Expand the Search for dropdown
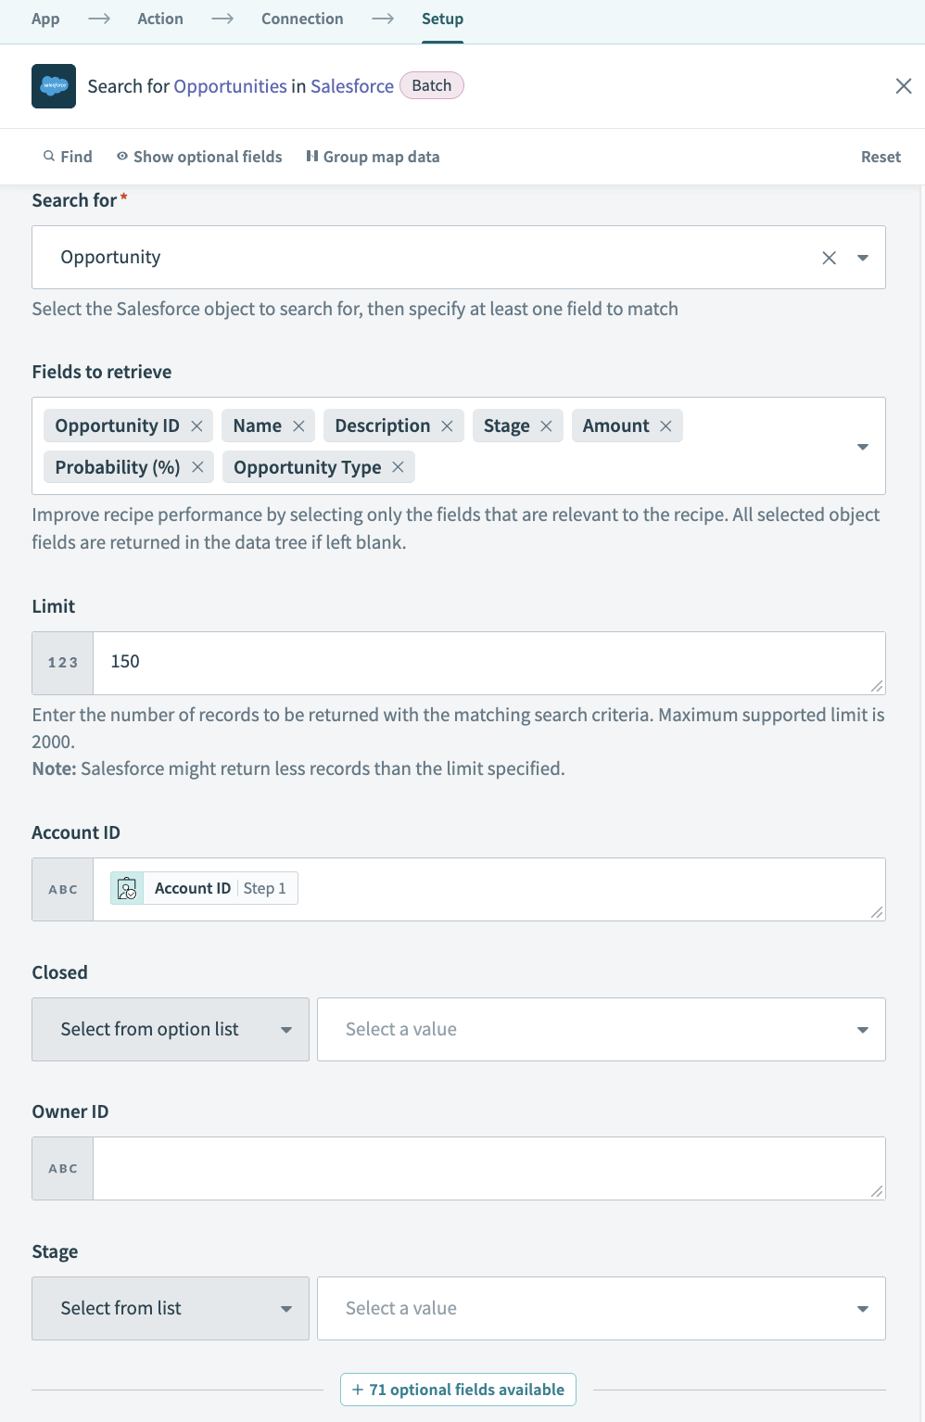925x1422 pixels. pyautogui.click(x=861, y=257)
